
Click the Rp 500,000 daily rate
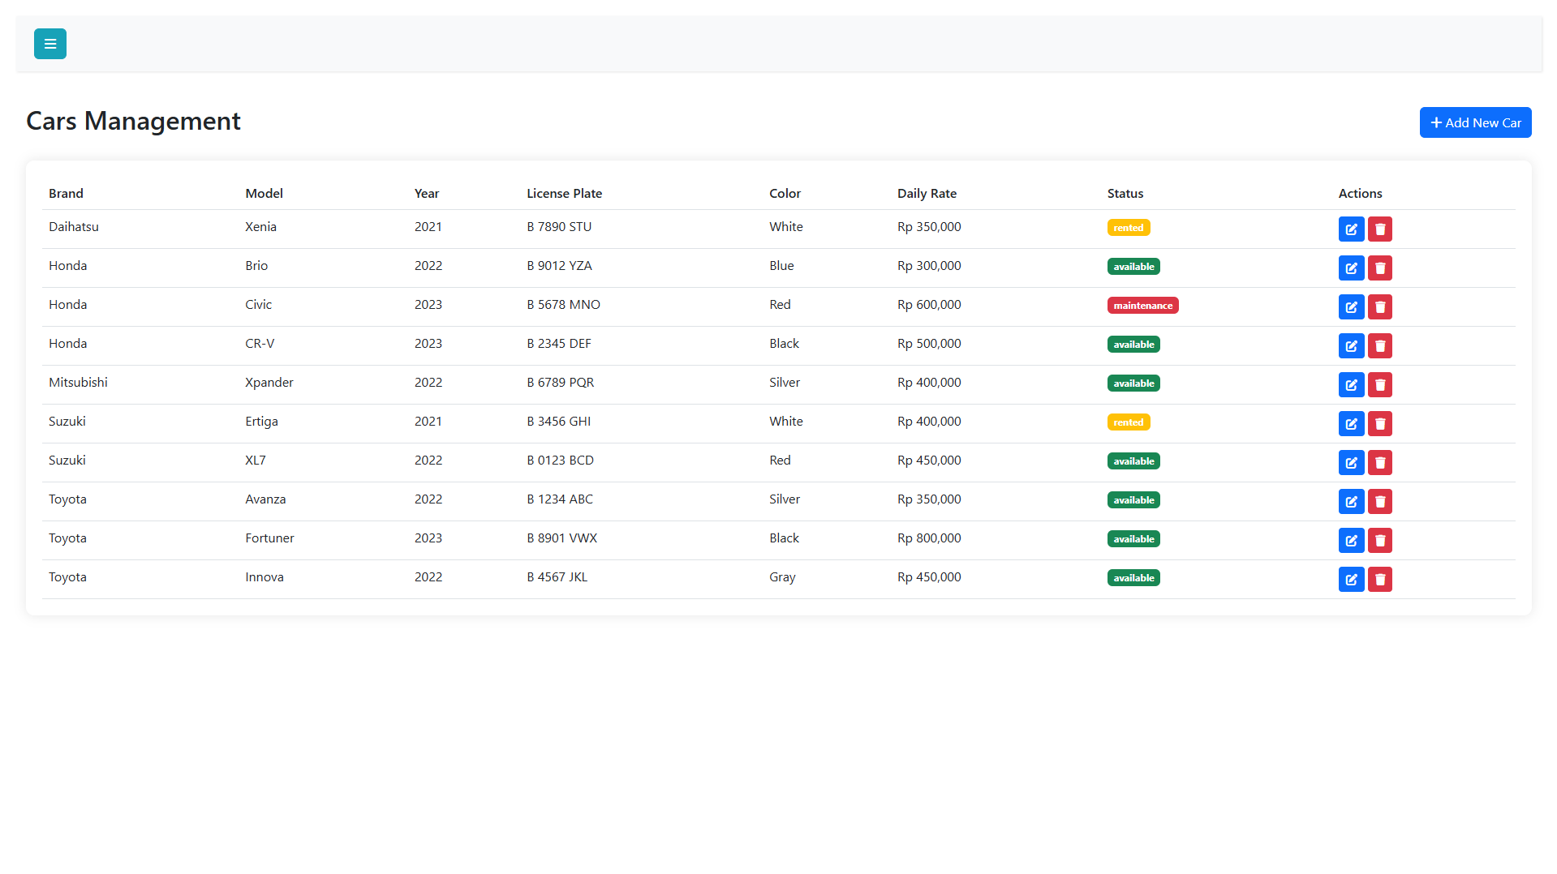click(x=929, y=344)
